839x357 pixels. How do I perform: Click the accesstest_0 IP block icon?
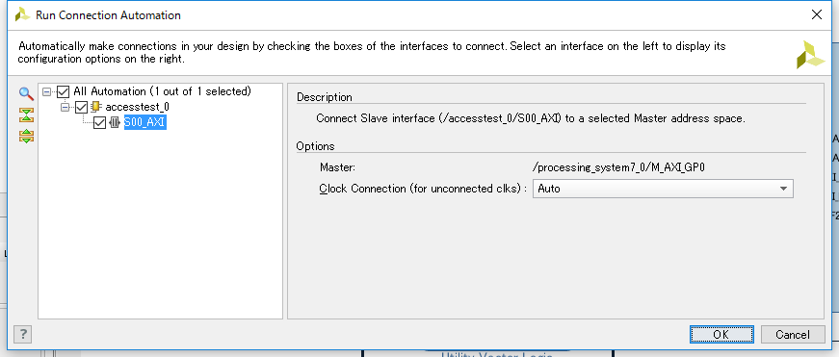(x=96, y=107)
